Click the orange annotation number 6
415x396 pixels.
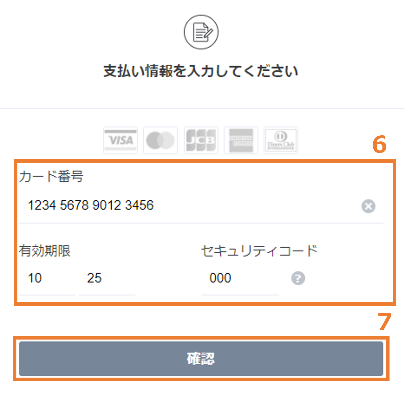(379, 144)
